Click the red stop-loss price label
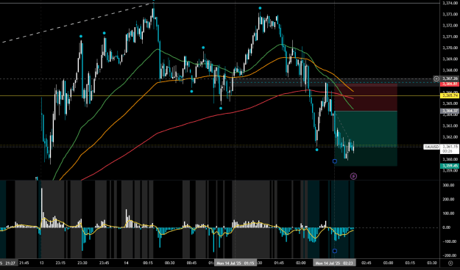 click(x=450, y=84)
